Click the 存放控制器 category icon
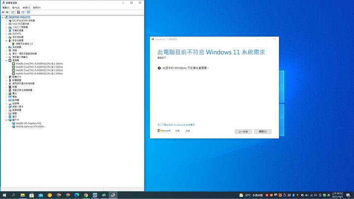 tap(10, 37)
